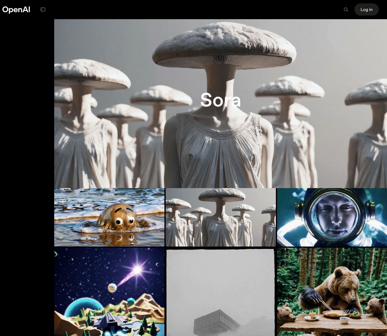
Task: Activate the search tool near the Log in button
Action: 346,9
